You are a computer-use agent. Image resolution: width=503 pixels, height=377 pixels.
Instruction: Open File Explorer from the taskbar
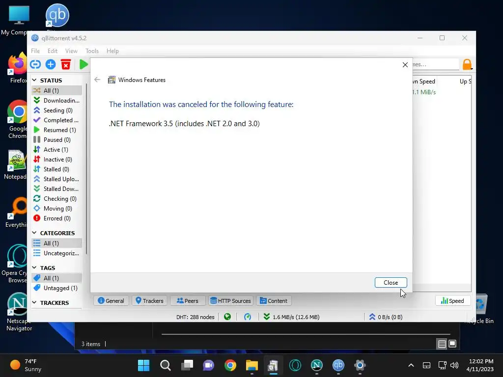tap(252, 365)
